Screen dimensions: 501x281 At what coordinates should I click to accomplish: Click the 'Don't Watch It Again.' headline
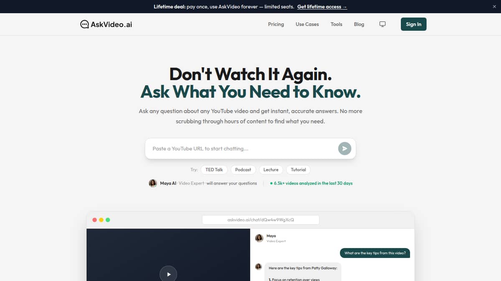pyautogui.click(x=250, y=75)
